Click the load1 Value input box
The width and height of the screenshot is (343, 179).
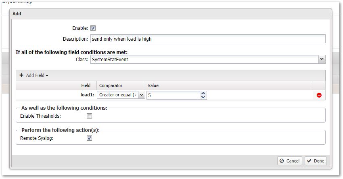pos(173,95)
